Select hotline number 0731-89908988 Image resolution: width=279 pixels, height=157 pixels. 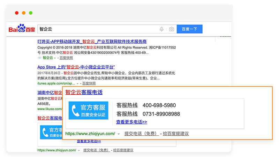pyautogui.click(x=161, y=114)
